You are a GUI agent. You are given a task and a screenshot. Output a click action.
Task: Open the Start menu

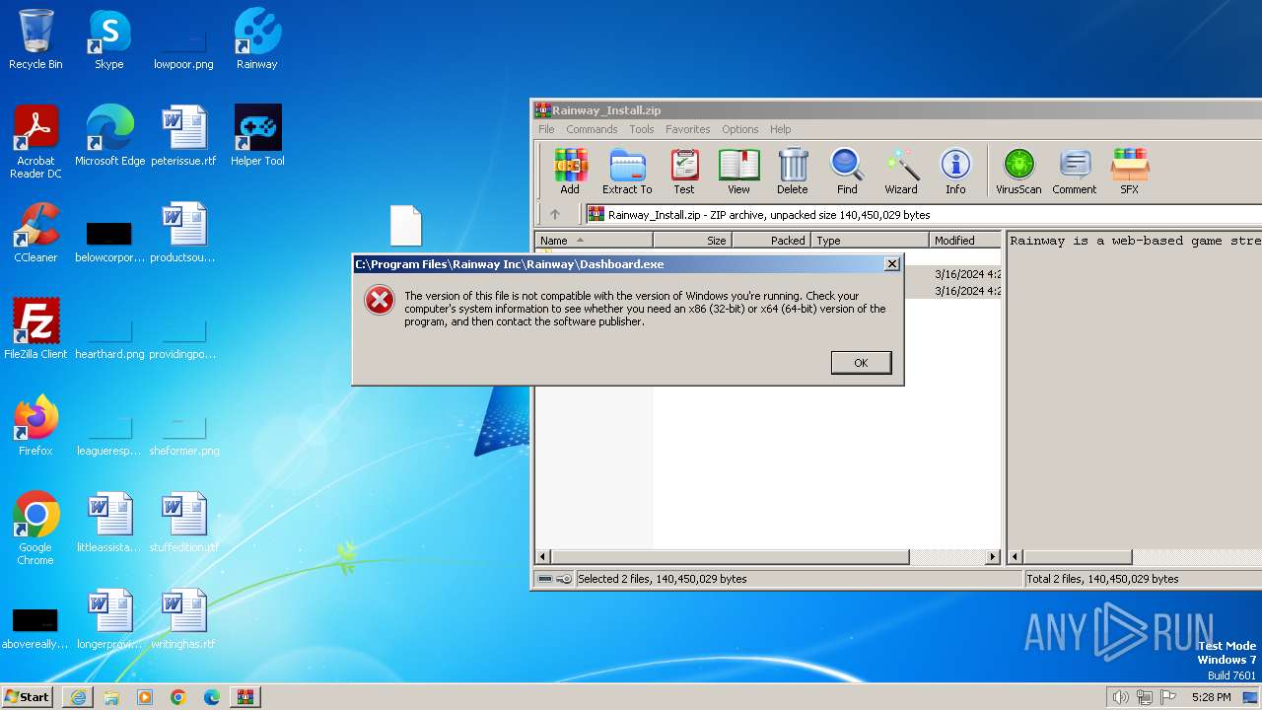tap(28, 696)
